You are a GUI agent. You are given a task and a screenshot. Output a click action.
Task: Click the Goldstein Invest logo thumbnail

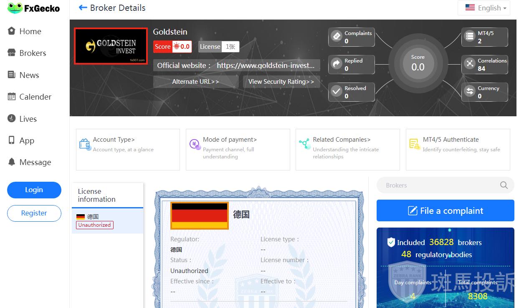pyautogui.click(x=111, y=46)
